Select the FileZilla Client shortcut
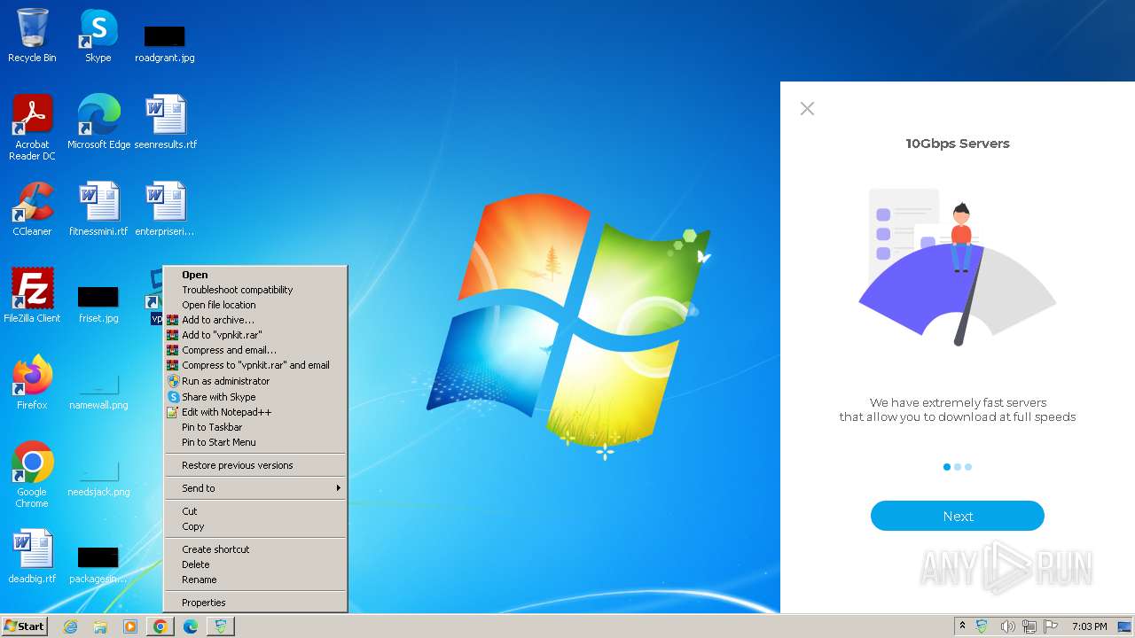This screenshot has width=1135, height=638. [x=32, y=296]
